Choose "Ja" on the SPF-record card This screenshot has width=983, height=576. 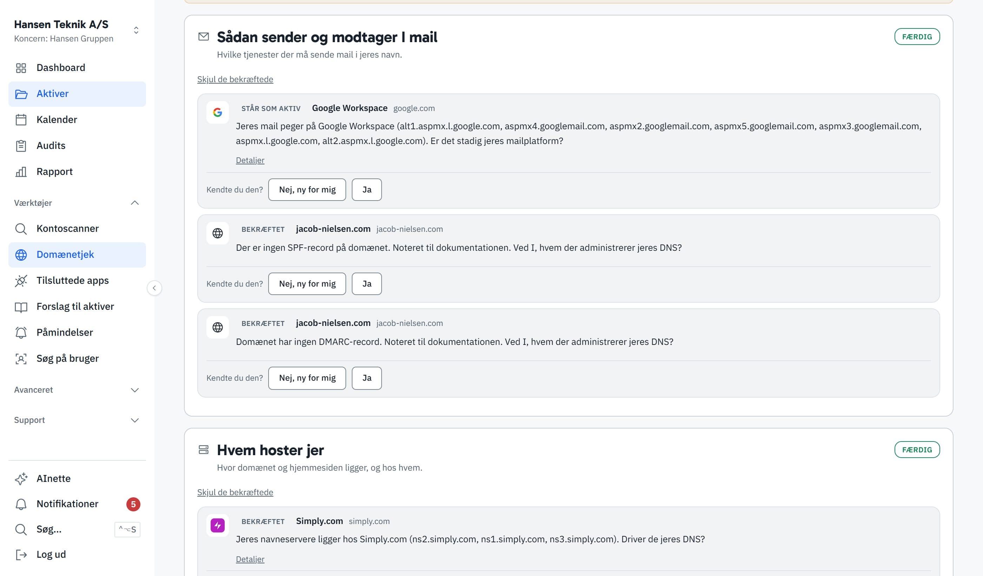[x=367, y=284]
